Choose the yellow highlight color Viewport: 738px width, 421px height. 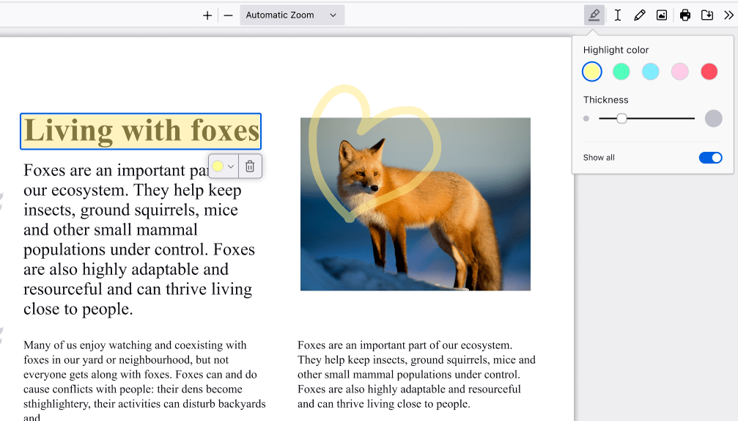pyautogui.click(x=592, y=72)
